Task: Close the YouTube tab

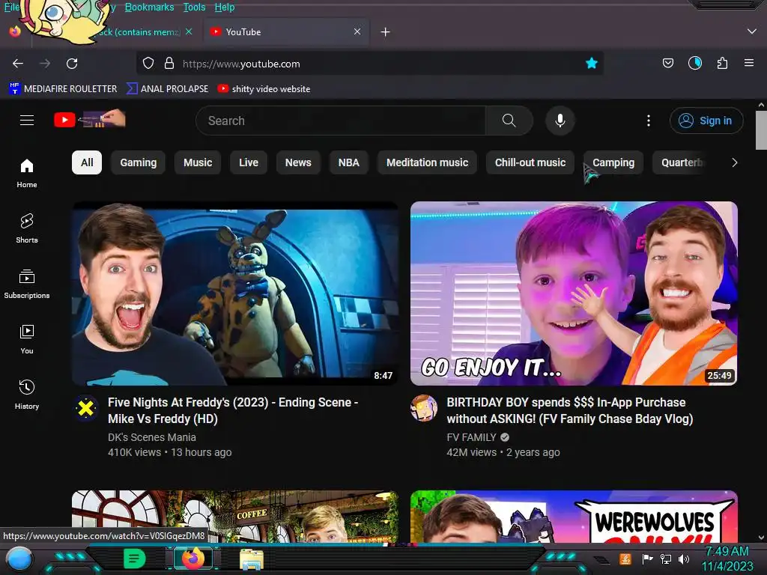Action: 357,31
